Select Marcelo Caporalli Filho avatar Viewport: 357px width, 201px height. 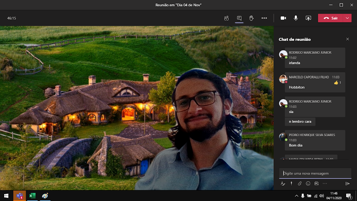[283, 79]
